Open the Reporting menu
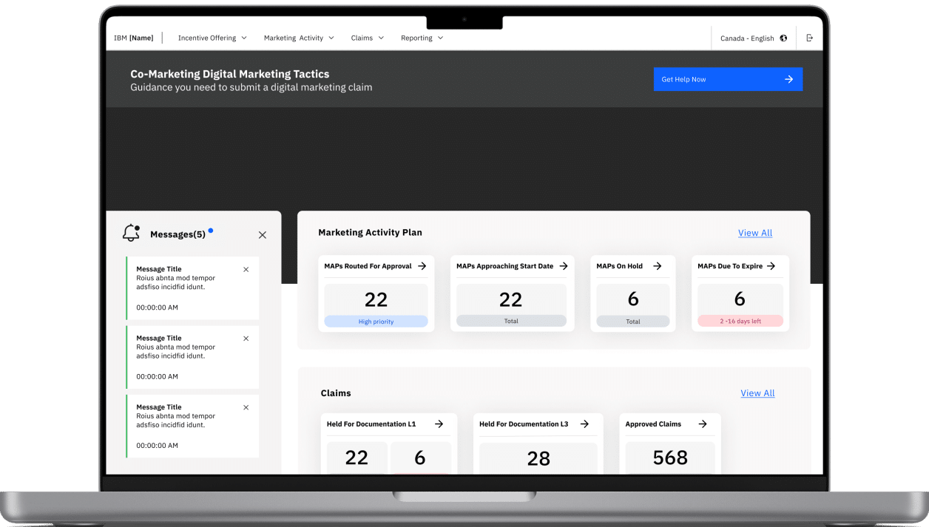 pyautogui.click(x=422, y=38)
